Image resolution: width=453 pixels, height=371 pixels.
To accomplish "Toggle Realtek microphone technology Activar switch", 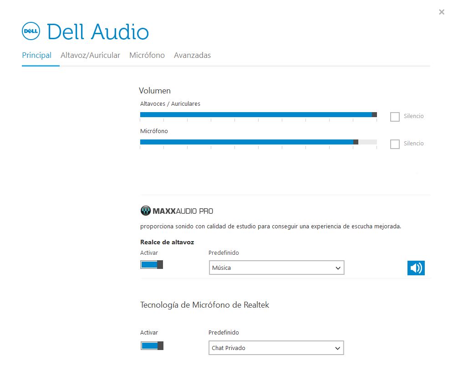I will coord(152,345).
